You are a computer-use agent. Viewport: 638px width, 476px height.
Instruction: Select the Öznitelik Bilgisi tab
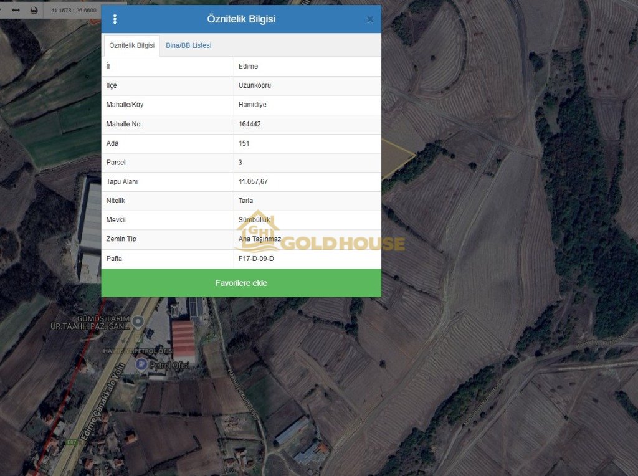[x=131, y=45]
